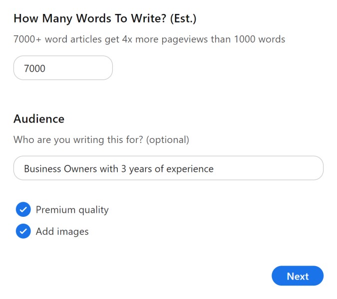This screenshot has height=299, width=337.
Task: Uncheck the Premium quality checkbox
Action: (x=23, y=209)
